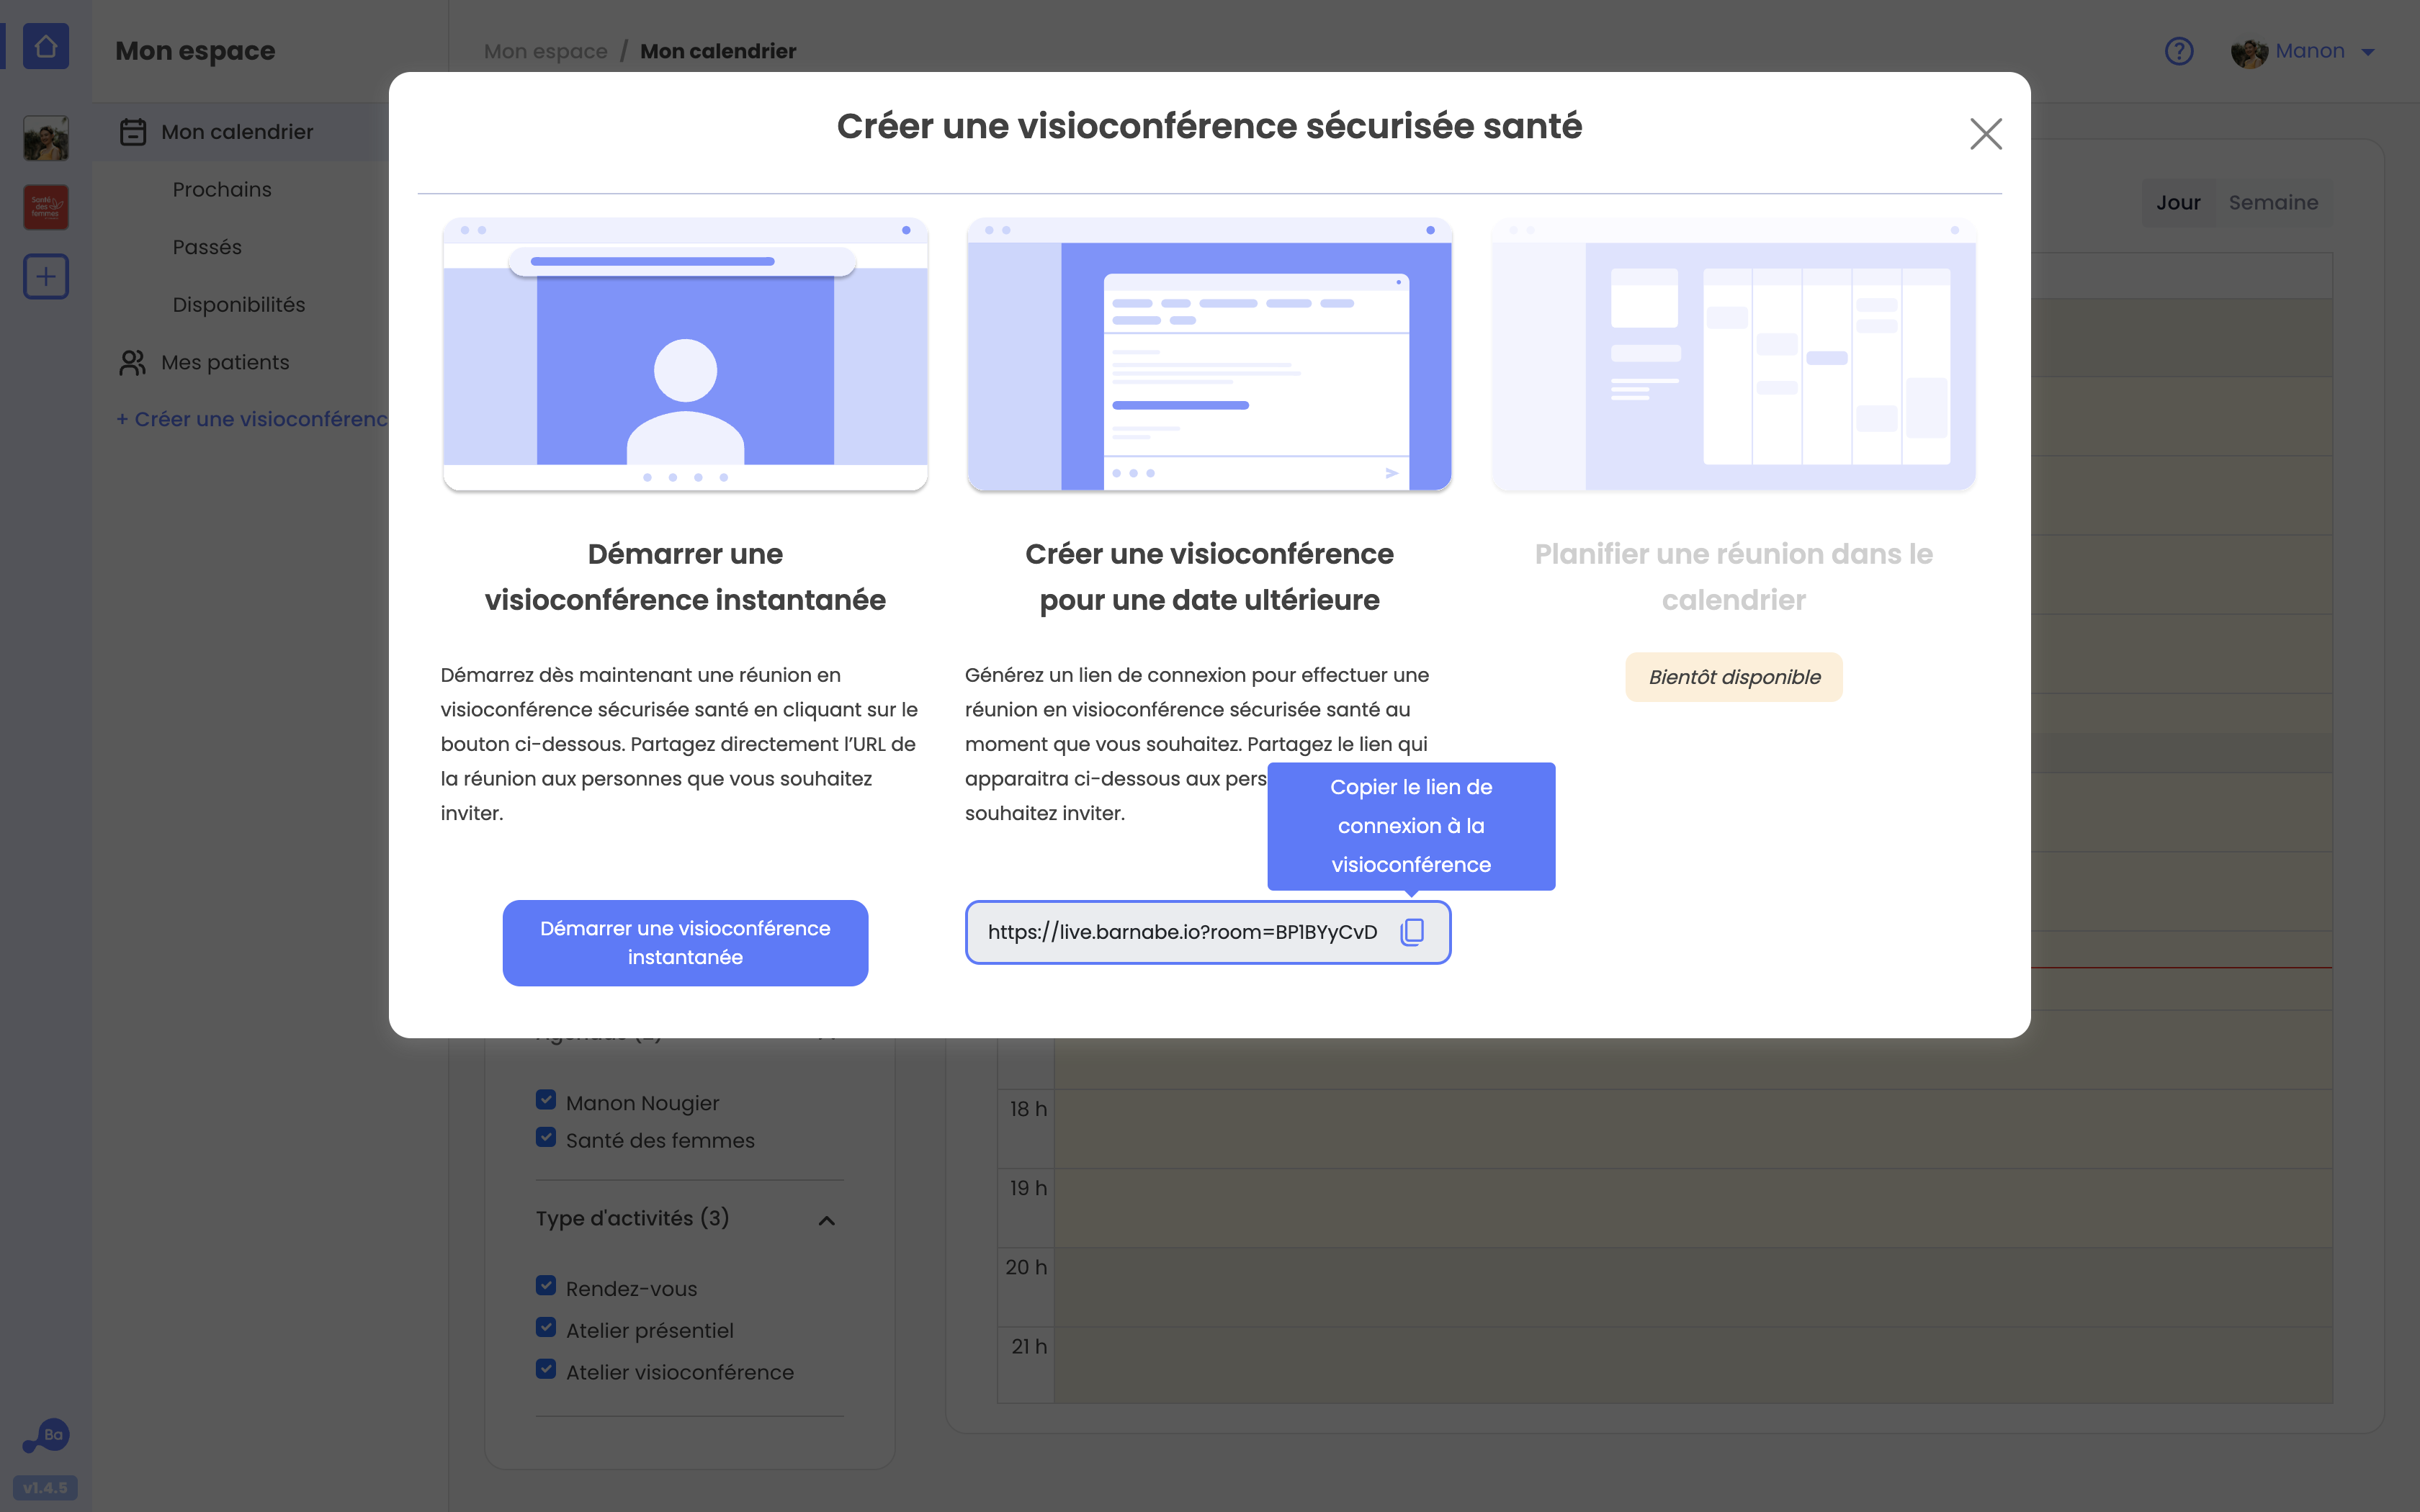Open Disponibilités in the sidebar
Screen dimensions: 2420x1512
239,305
